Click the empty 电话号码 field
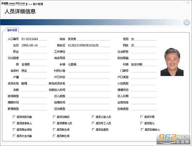Image resolution: width=192 pixels, height=146 pixels. pyautogui.click(x=89, y=58)
